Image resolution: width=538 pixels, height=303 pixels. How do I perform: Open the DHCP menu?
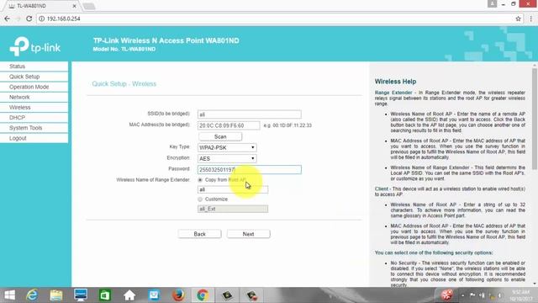point(34,118)
